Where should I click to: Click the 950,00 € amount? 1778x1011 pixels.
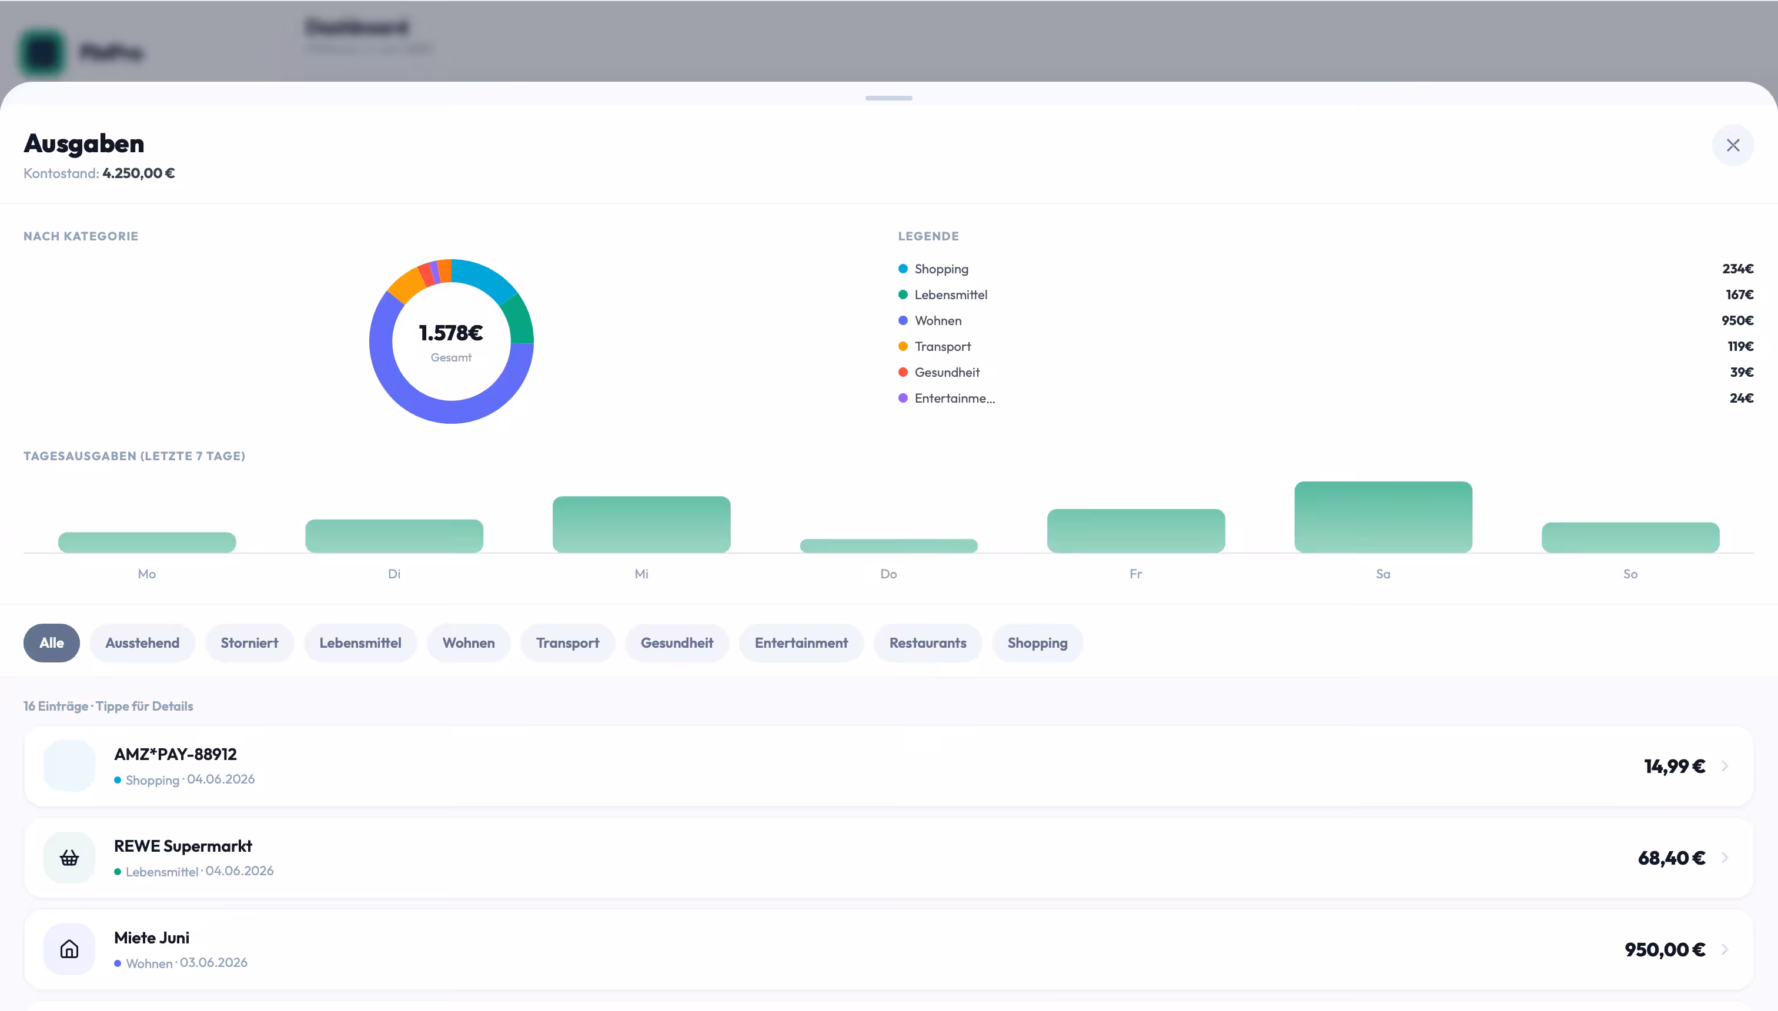(1665, 949)
